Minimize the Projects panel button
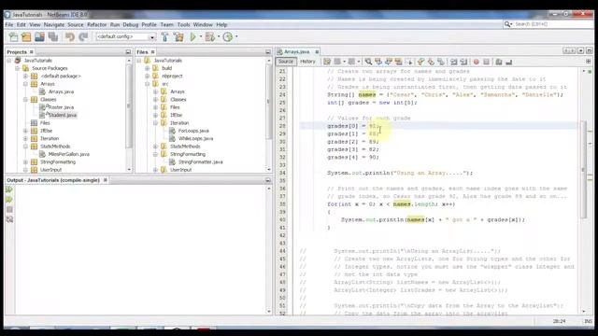This screenshot has width=598, height=336. tap(128, 52)
